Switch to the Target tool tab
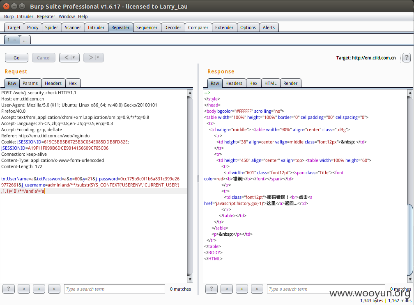 click(x=14, y=27)
